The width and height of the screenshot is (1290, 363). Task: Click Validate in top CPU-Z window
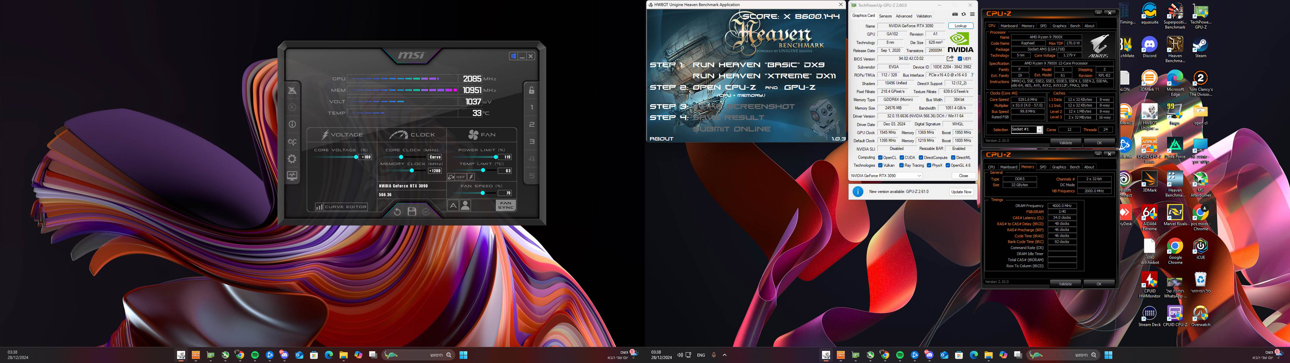click(1065, 143)
